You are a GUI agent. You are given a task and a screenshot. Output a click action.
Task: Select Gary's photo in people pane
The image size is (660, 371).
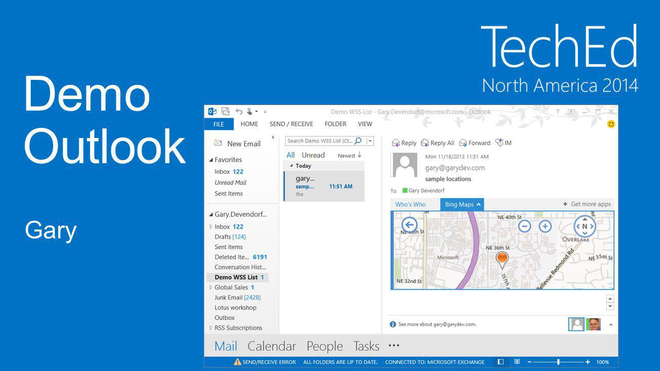tap(593, 324)
